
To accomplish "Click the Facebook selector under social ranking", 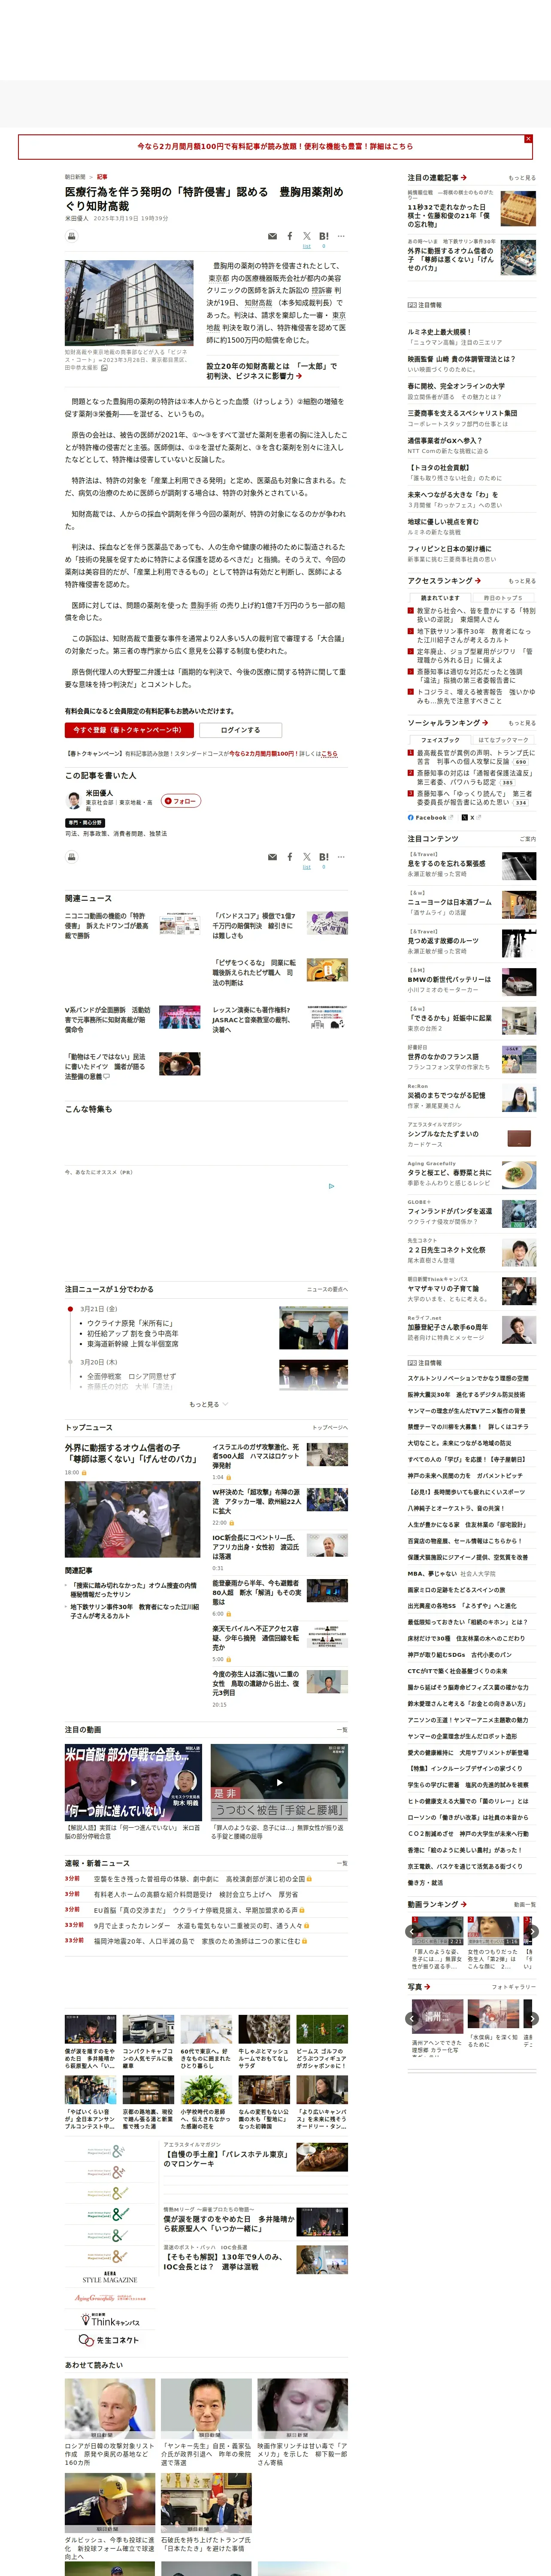I will pos(427,817).
